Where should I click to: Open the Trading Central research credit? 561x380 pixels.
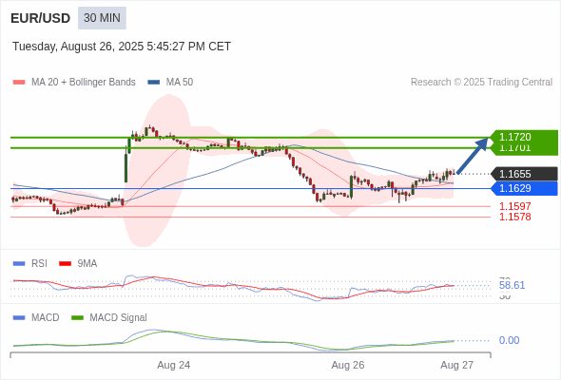click(x=481, y=83)
